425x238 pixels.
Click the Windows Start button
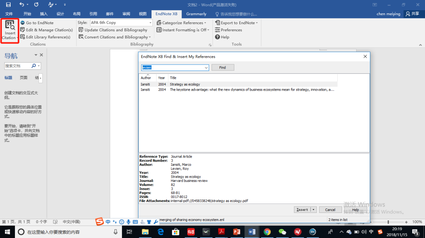pyautogui.click(x=7, y=232)
